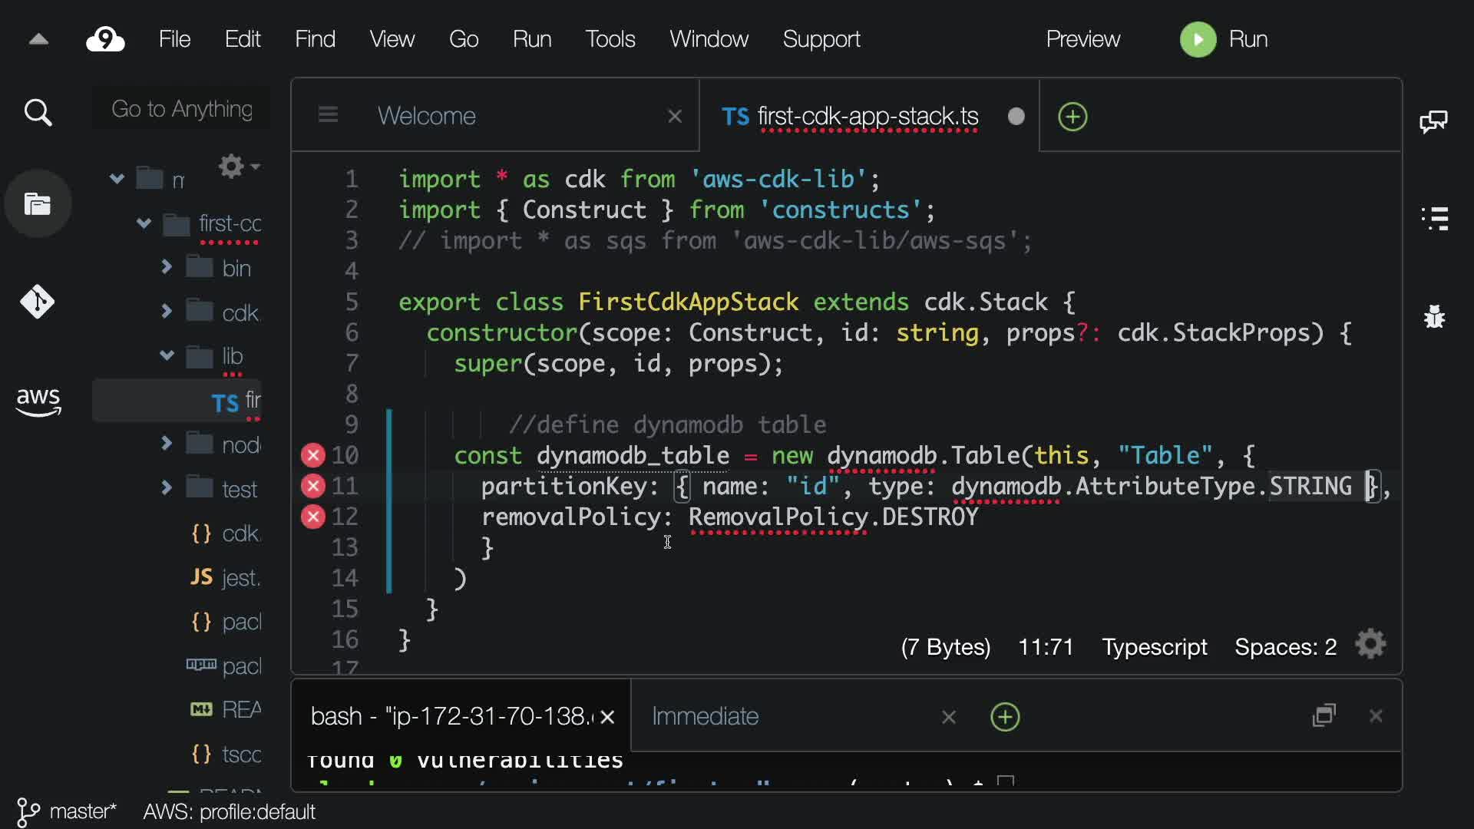The width and height of the screenshot is (1474, 829).
Task: Open the search panel magnifier icon
Action: (x=38, y=113)
